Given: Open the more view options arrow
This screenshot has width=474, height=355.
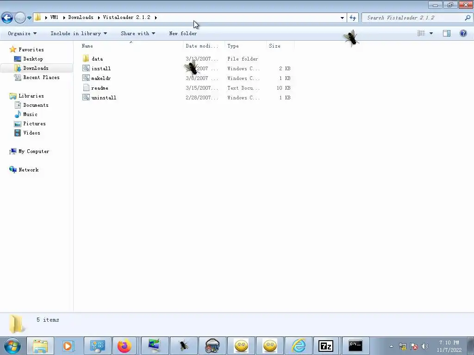Looking at the screenshot, I should click(431, 33).
